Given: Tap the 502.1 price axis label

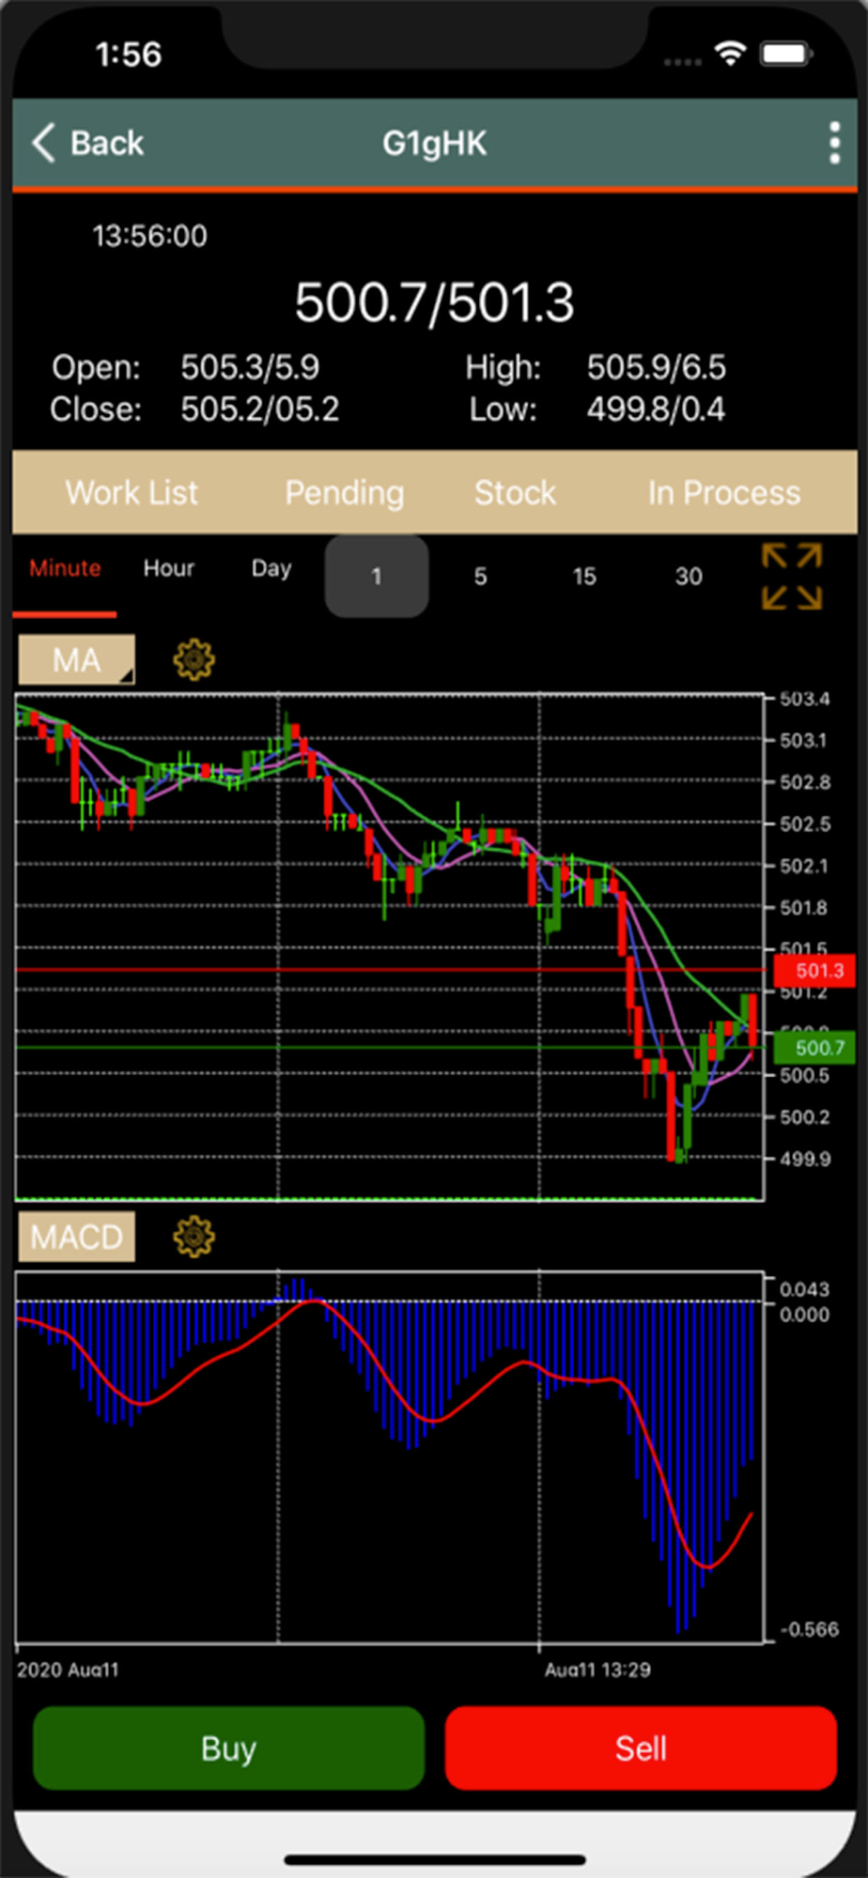Looking at the screenshot, I should (x=805, y=866).
